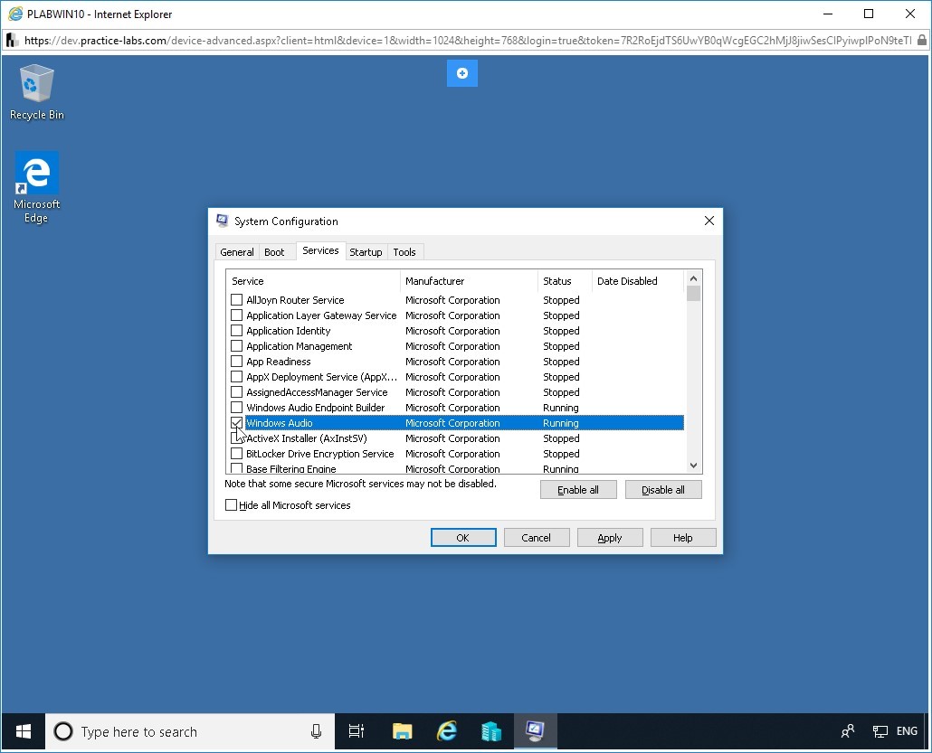The width and height of the screenshot is (932, 753).
Task: Open Server Manager icon in the taskbar
Action: [x=491, y=731]
